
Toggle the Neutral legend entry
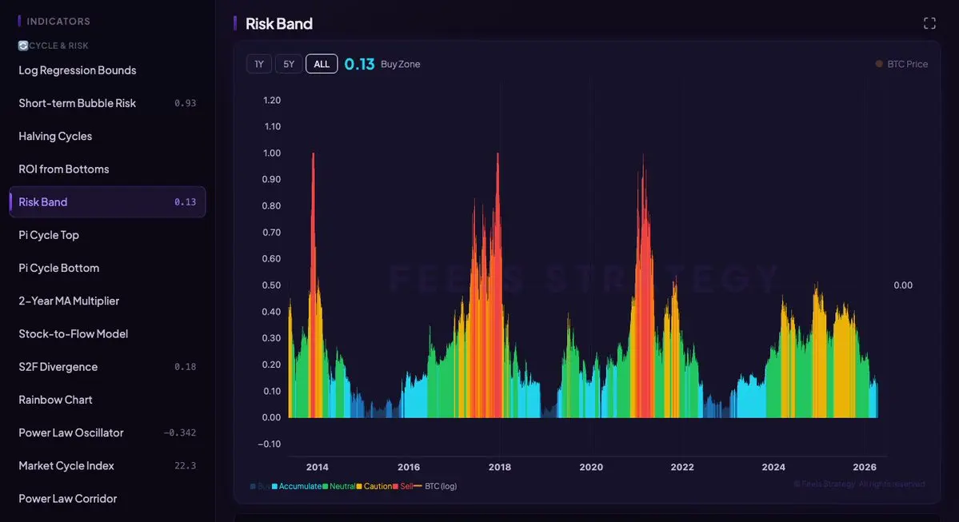[339, 487]
